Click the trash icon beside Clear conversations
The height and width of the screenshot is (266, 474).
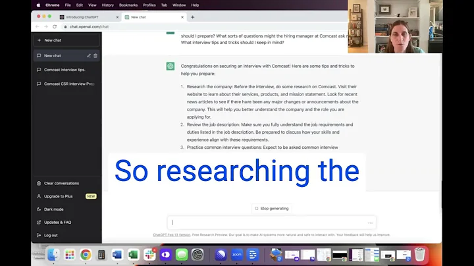click(x=39, y=183)
